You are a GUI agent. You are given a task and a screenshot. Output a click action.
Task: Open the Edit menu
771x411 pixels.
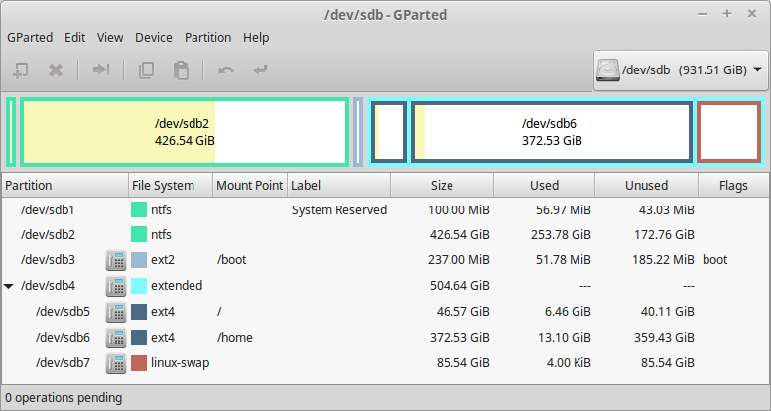(74, 38)
